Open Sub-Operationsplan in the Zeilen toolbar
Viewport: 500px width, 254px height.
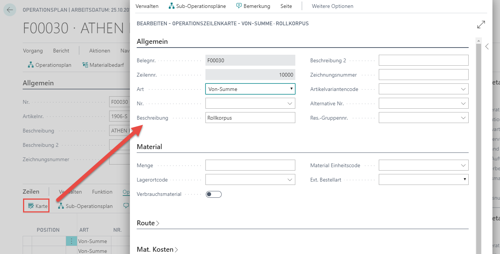coord(85,206)
